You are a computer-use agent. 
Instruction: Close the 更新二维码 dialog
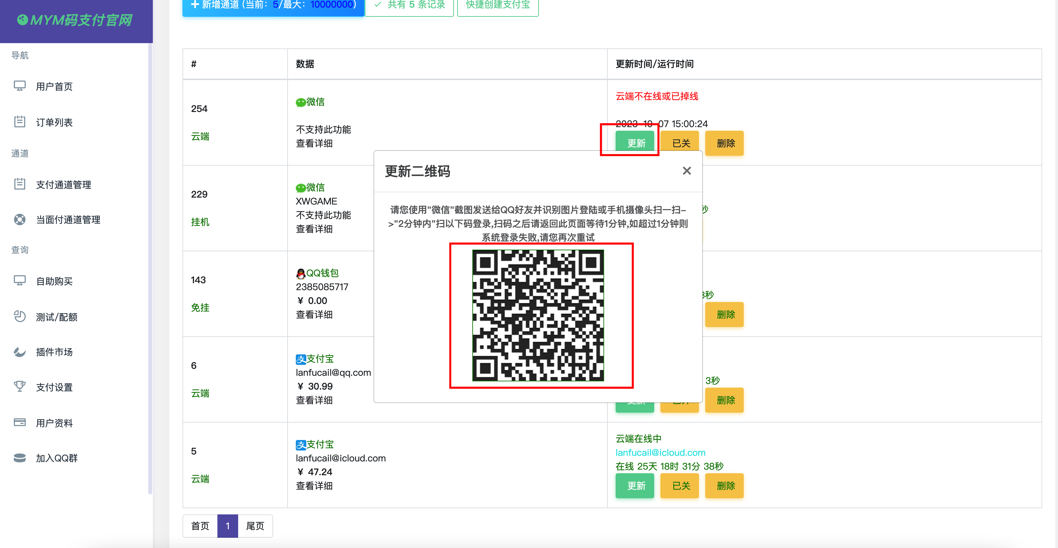tap(686, 171)
